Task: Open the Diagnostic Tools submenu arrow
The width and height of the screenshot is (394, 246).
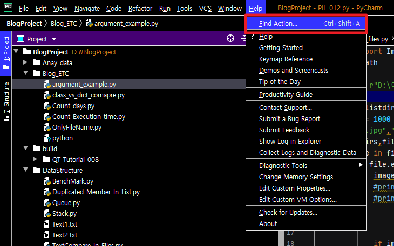Action: pos(361,165)
